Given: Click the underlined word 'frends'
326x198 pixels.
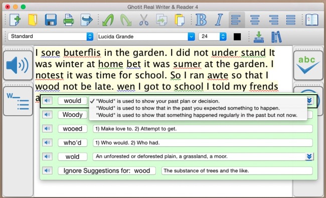Looking at the screenshot, I should tap(264, 86).
